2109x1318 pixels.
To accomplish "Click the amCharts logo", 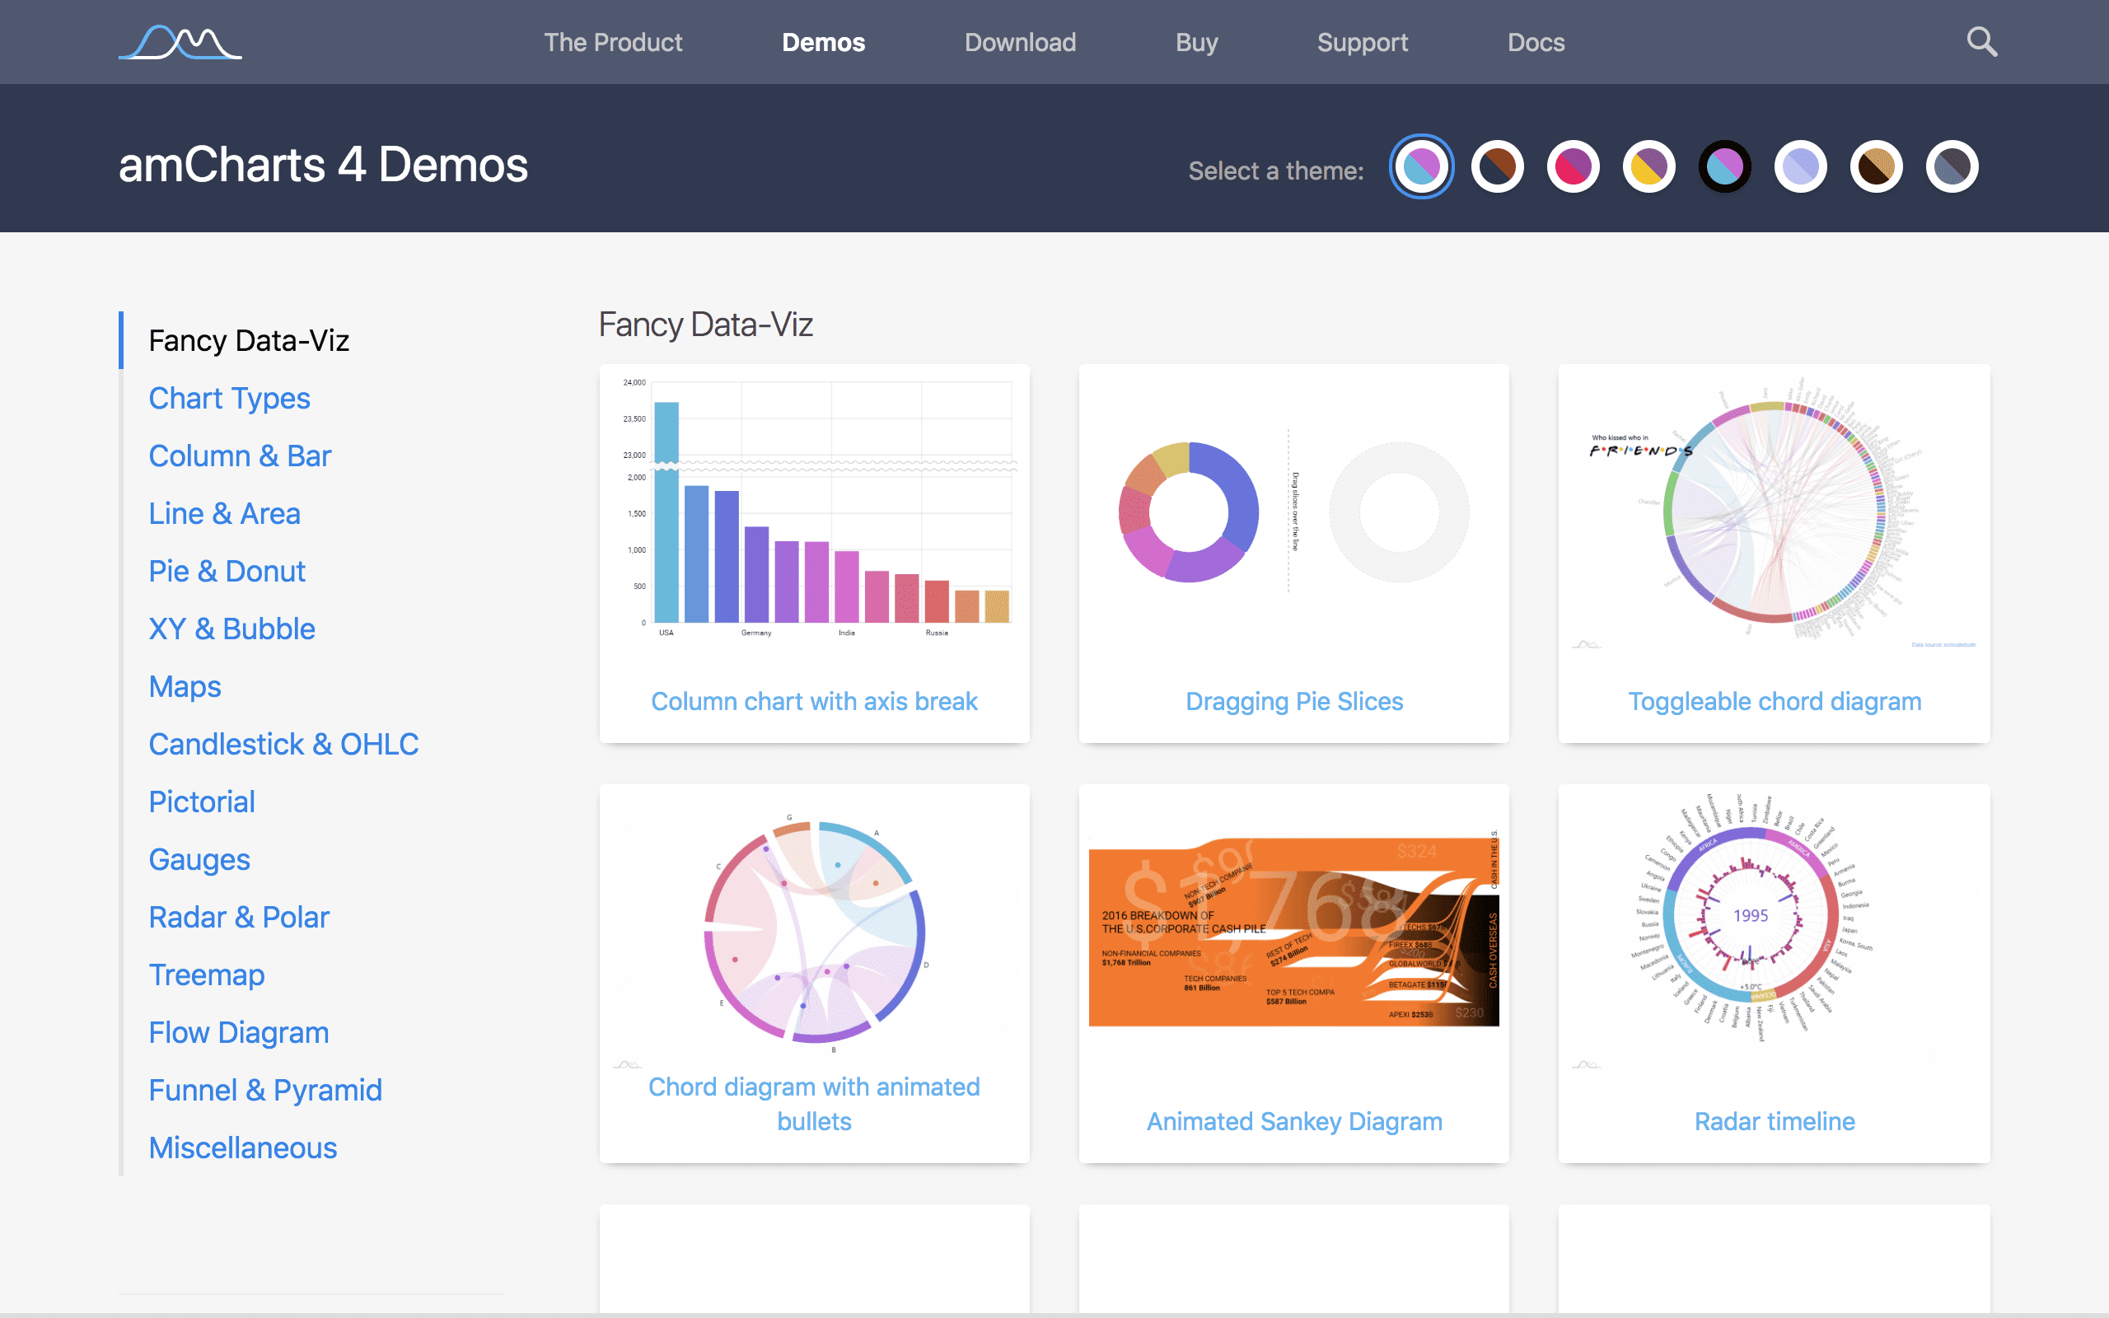I will [180, 41].
